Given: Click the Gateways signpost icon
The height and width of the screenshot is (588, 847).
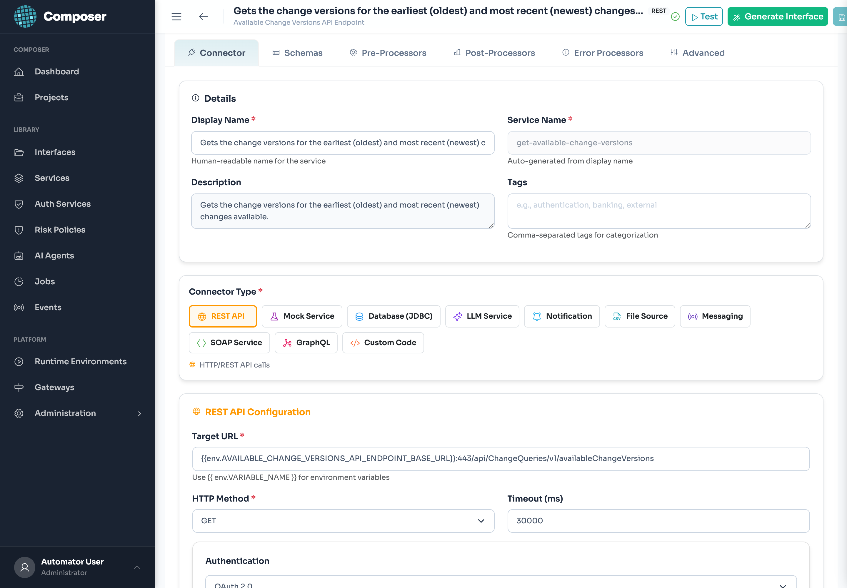Looking at the screenshot, I should tap(19, 387).
